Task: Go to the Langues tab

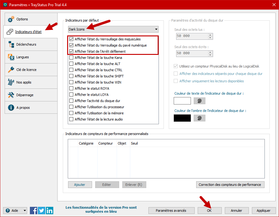Action: pos(31,57)
